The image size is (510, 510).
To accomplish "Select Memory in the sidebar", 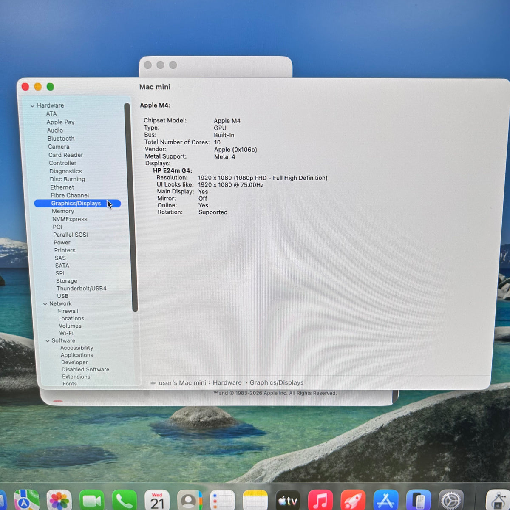I will tap(63, 211).
